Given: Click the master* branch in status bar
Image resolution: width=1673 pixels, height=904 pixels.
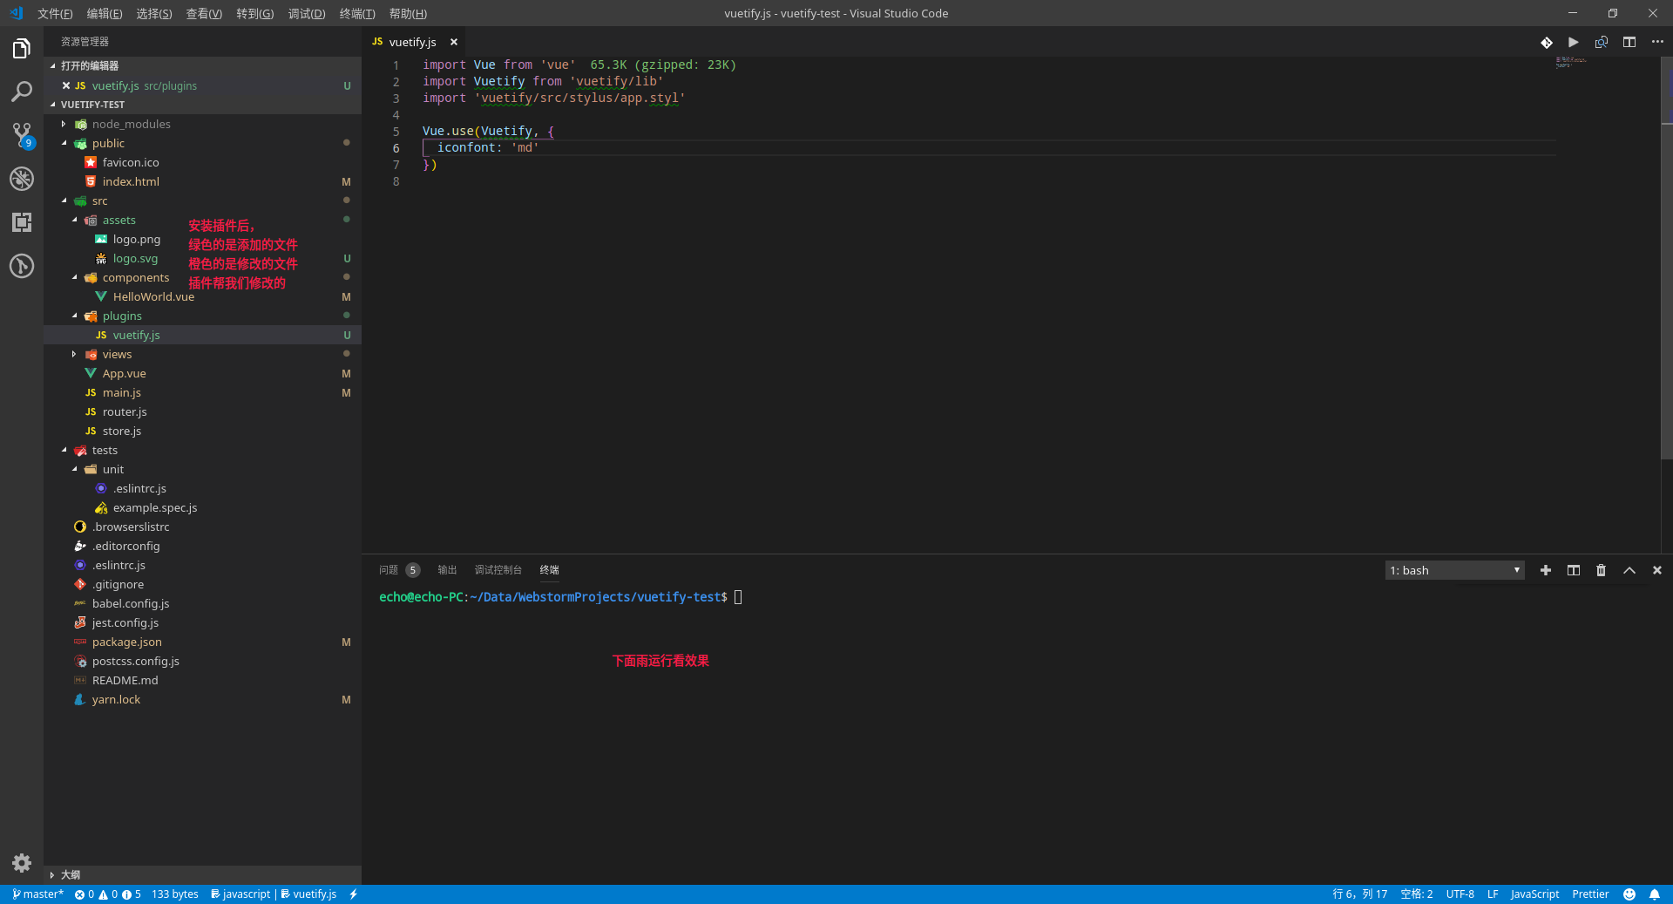Looking at the screenshot, I should pos(38,894).
